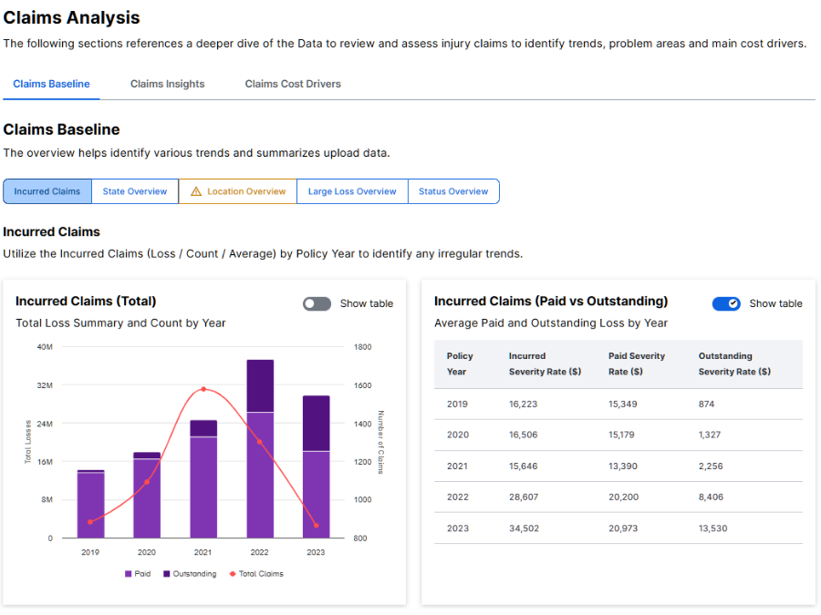Click the Incurred Claims pill button

47,191
